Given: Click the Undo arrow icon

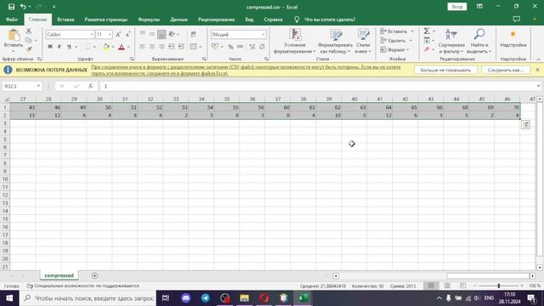Looking at the screenshot, I should [23, 7].
